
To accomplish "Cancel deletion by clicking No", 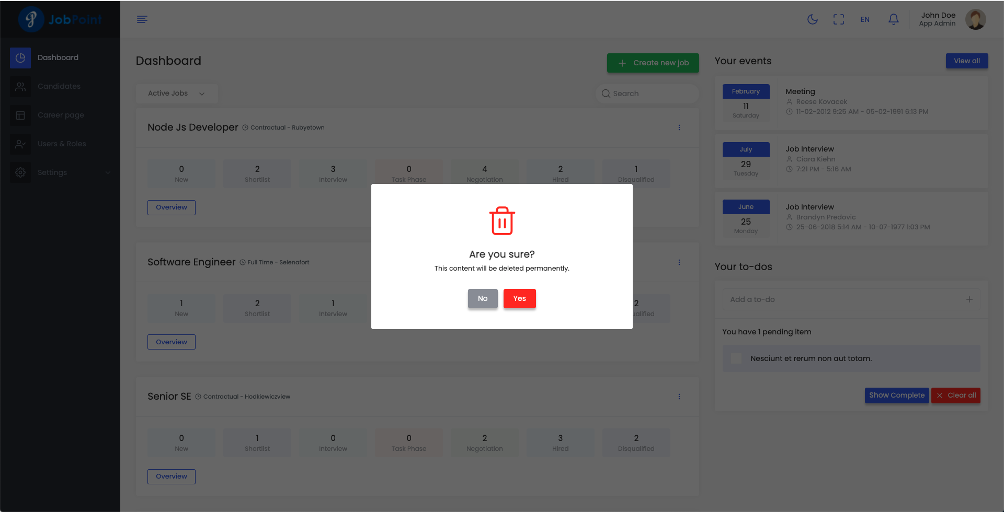I will pyautogui.click(x=482, y=298).
